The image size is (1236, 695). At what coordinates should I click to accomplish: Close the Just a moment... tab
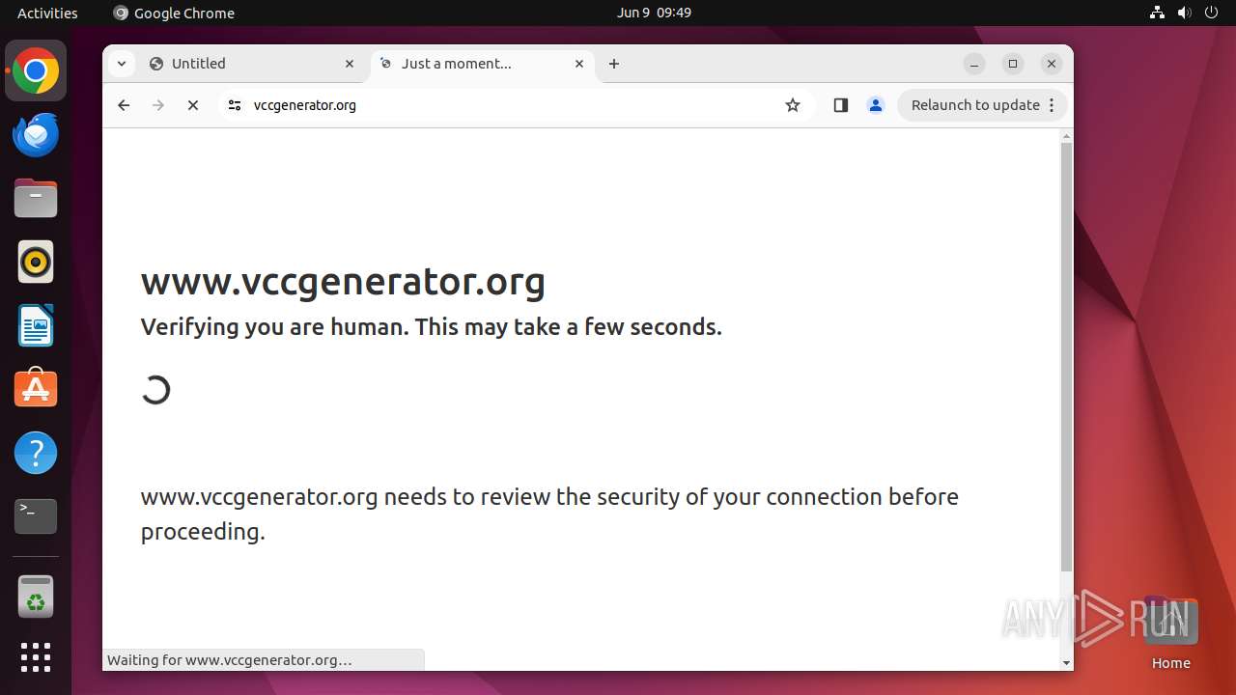click(x=579, y=64)
